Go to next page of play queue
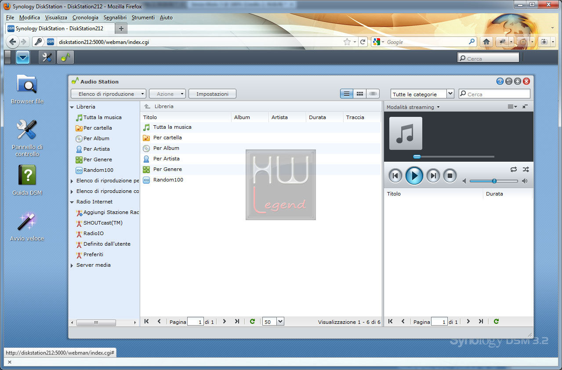This screenshot has height=370, width=562. click(468, 322)
